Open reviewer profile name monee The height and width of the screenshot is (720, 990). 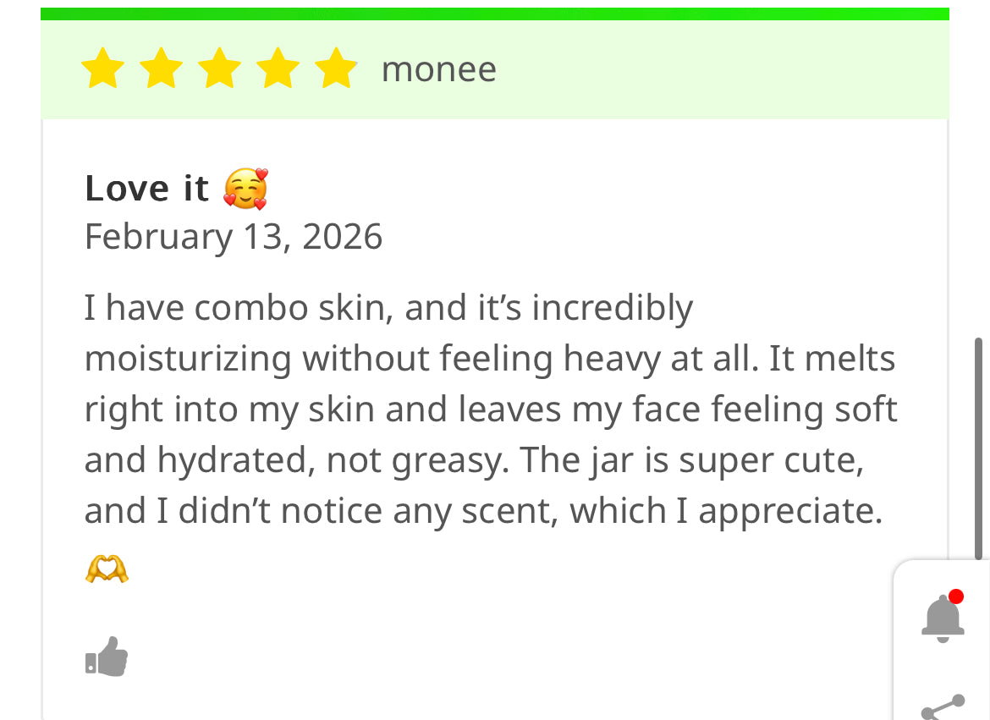tap(438, 69)
